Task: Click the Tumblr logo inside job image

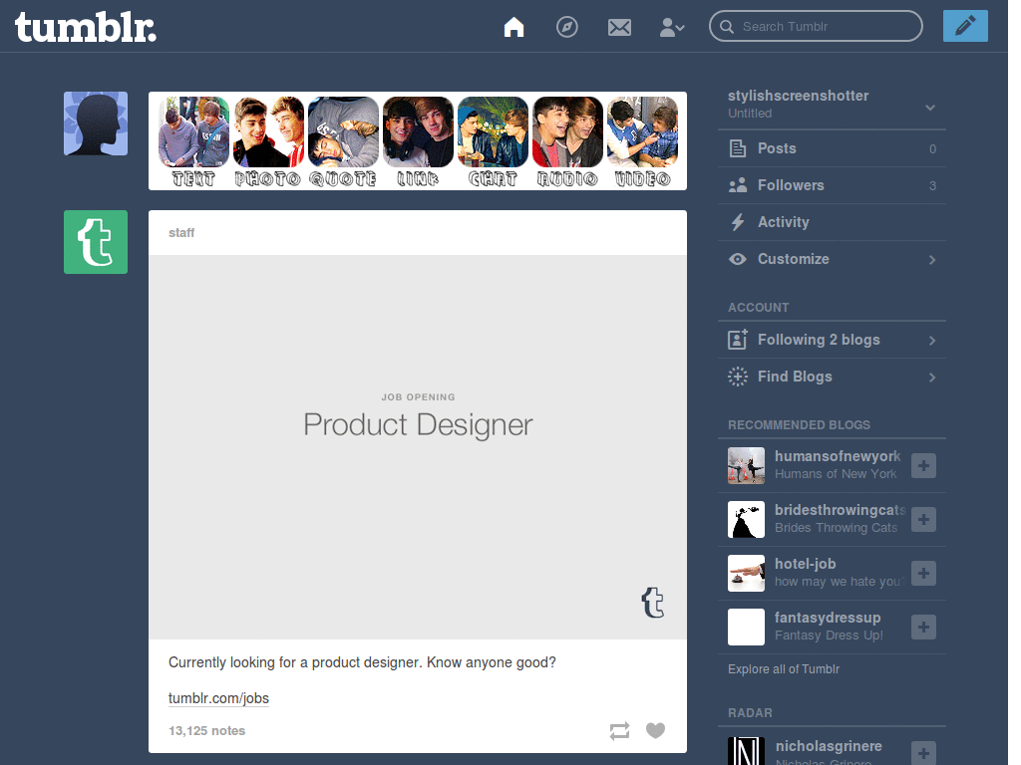Action: (652, 603)
